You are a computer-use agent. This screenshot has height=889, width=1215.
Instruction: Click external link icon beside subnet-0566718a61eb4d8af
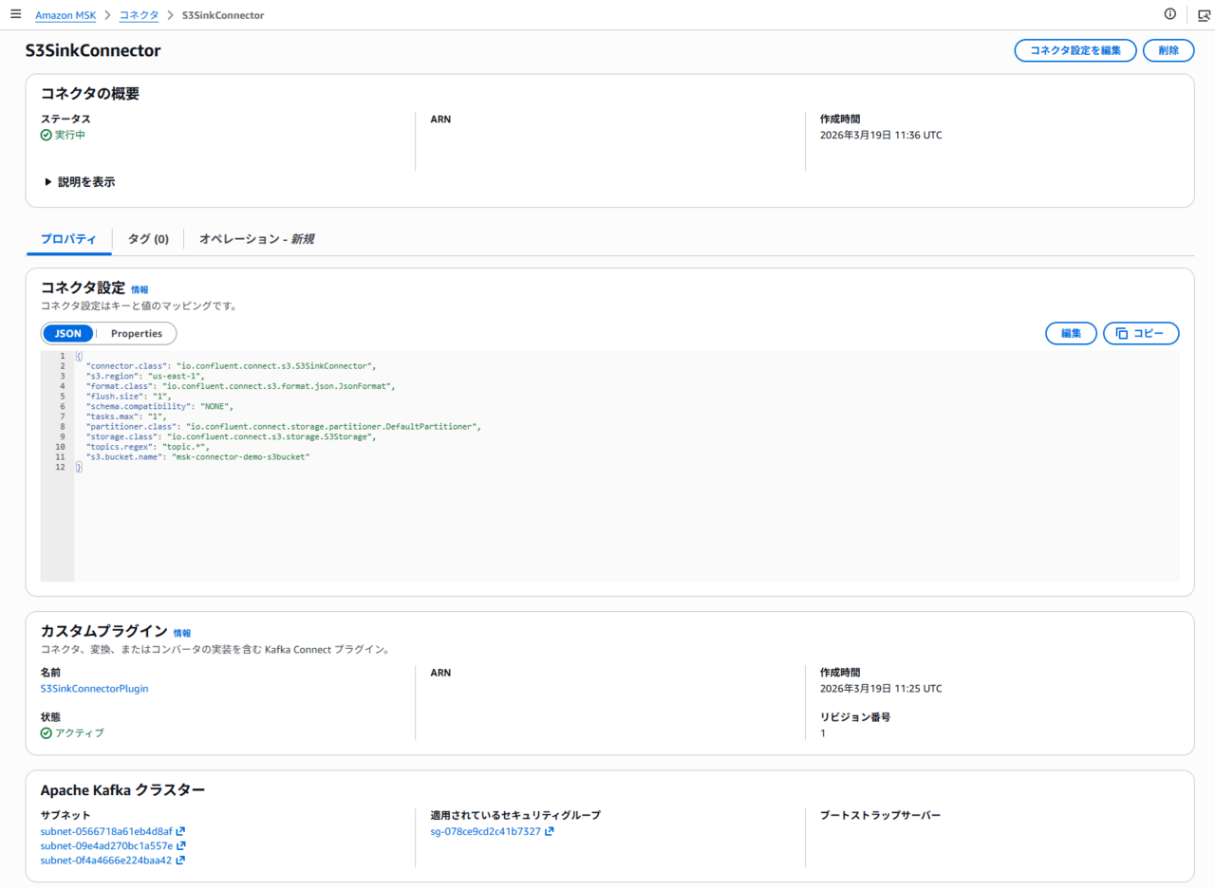click(180, 831)
